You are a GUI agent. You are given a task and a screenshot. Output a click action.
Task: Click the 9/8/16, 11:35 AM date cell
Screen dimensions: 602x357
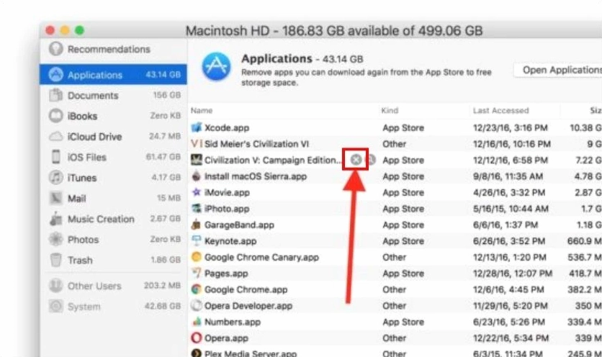pos(508,176)
